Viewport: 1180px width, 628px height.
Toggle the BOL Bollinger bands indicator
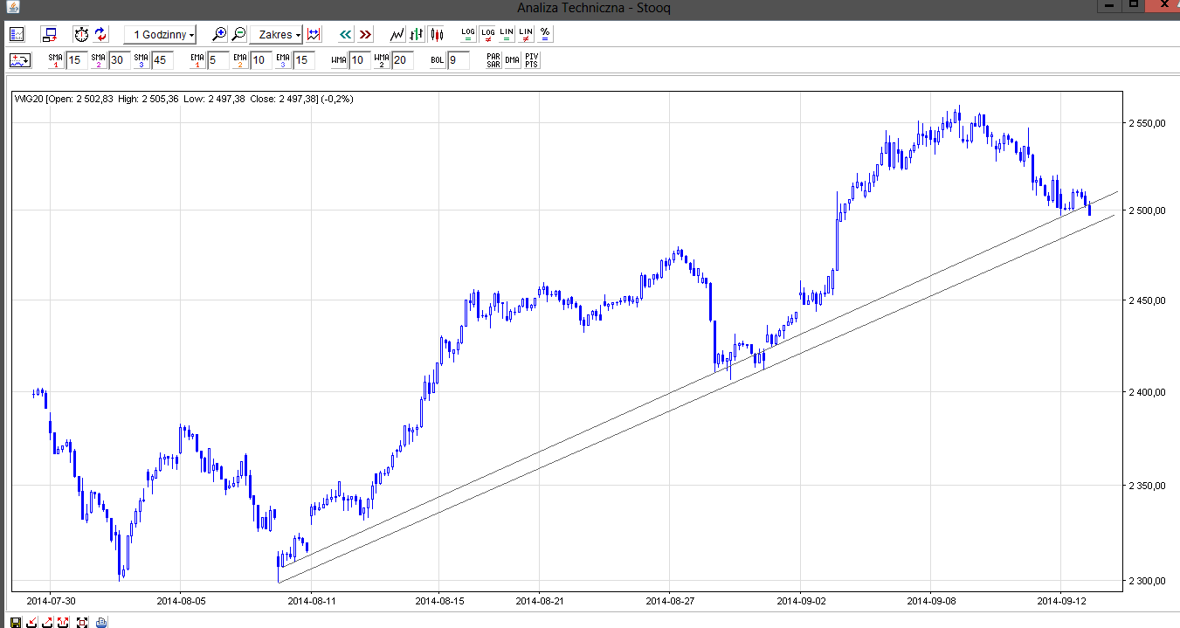click(438, 60)
